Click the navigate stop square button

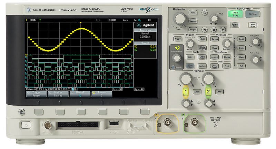point(214,30)
